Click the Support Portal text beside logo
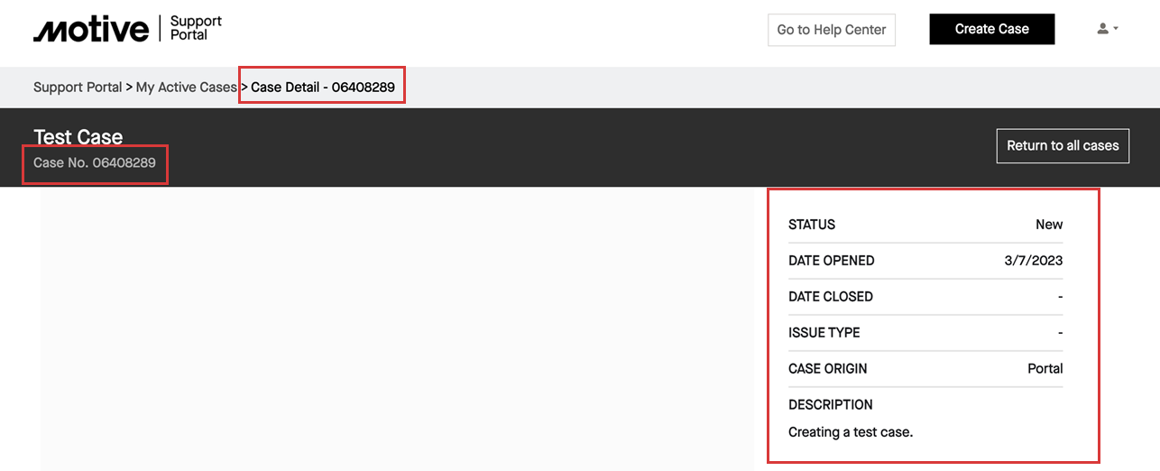 [196, 28]
